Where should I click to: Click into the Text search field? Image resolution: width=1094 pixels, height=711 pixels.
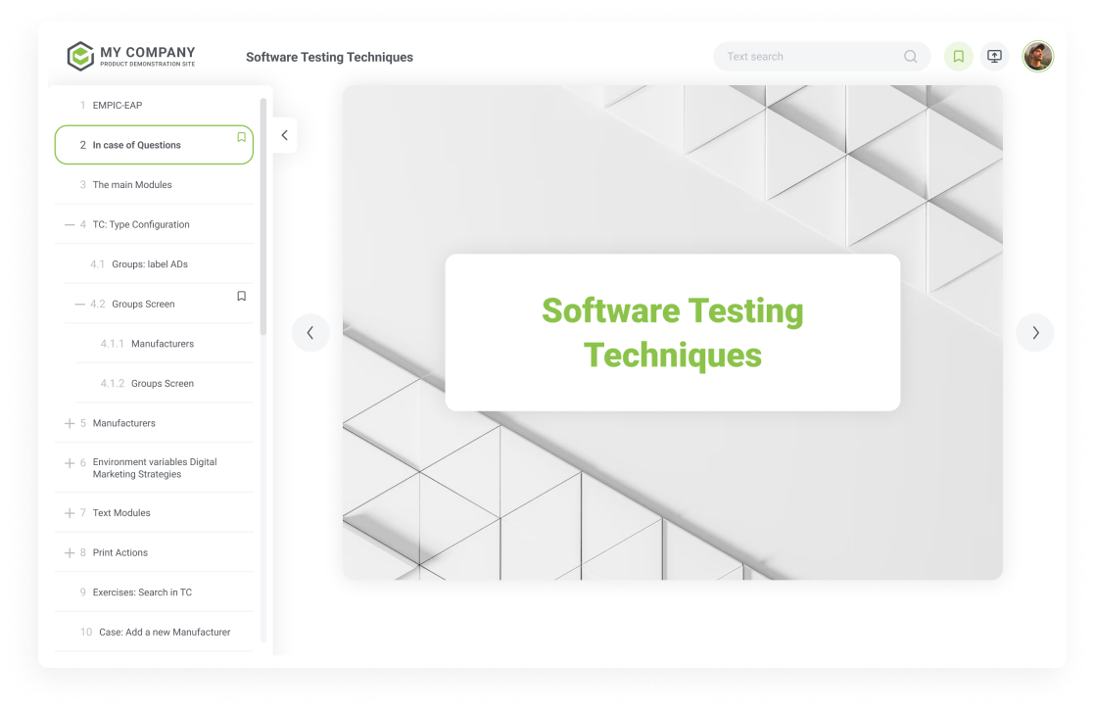coord(808,57)
